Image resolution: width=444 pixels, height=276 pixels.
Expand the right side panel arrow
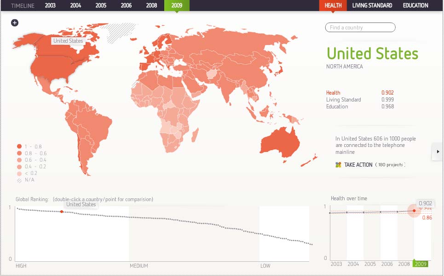[437, 152]
